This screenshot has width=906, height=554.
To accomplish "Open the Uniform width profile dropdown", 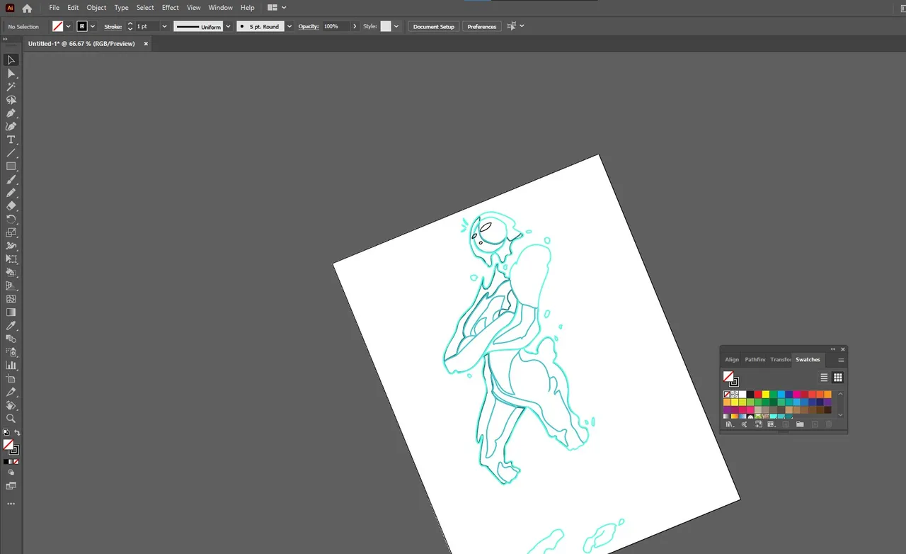I will tap(228, 26).
